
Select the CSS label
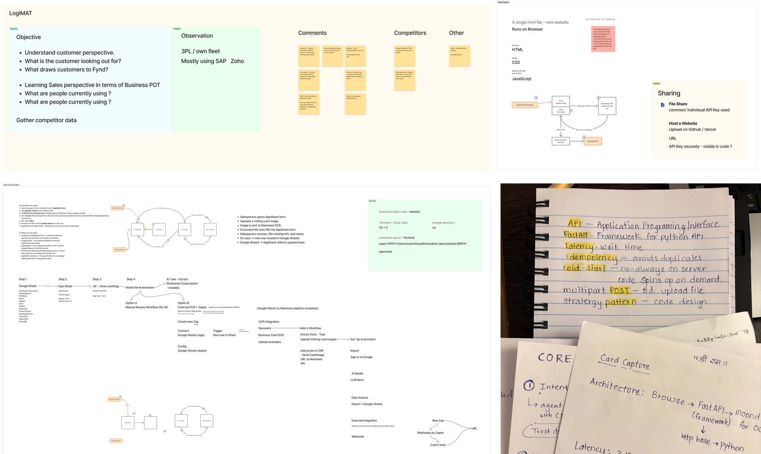coord(516,62)
